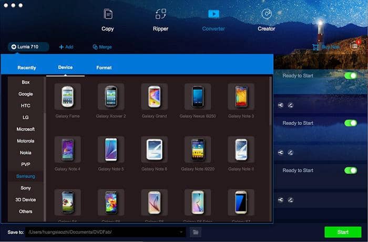
Task: Browse output folder with folder icon
Action: coord(195,231)
